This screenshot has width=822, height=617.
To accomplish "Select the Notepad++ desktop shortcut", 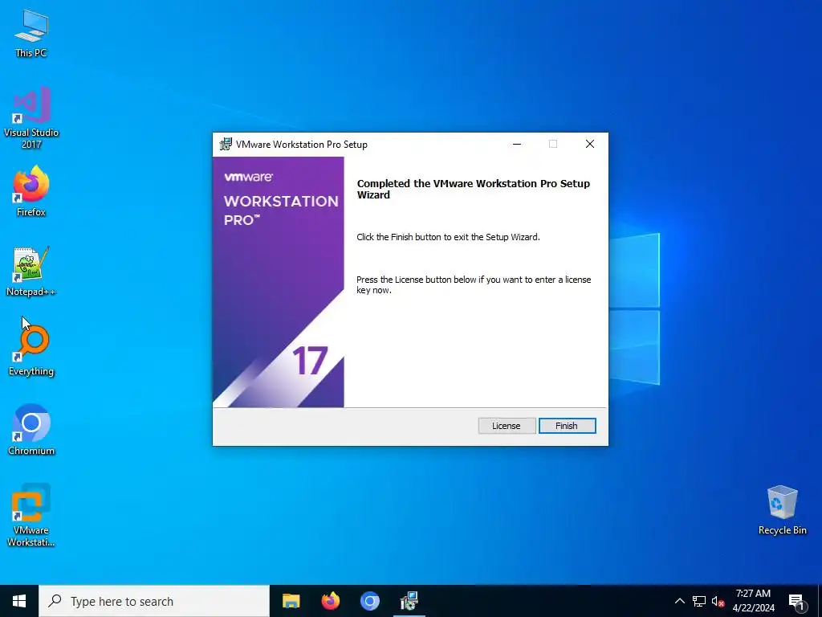I will [31, 272].
